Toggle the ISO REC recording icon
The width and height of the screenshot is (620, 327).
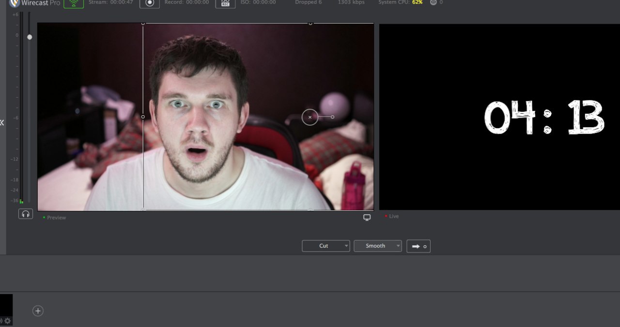(x=225, y=3)
